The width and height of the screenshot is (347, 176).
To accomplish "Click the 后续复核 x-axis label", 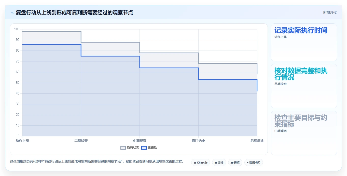I will tap(257, 141).
